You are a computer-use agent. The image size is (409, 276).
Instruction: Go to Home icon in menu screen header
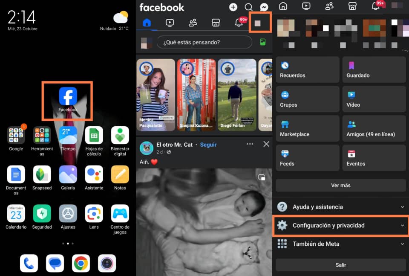pyautogui.click(x=283, y=6)
